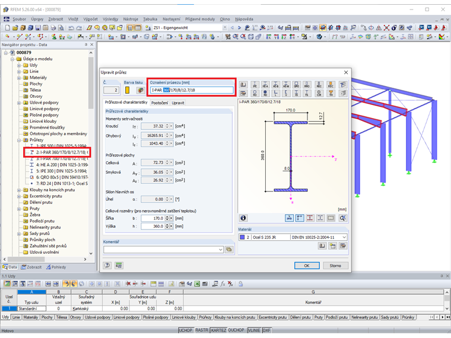Choose the HE-M section type
Viewport: 451px width, 338px height.
pos(286,84)
